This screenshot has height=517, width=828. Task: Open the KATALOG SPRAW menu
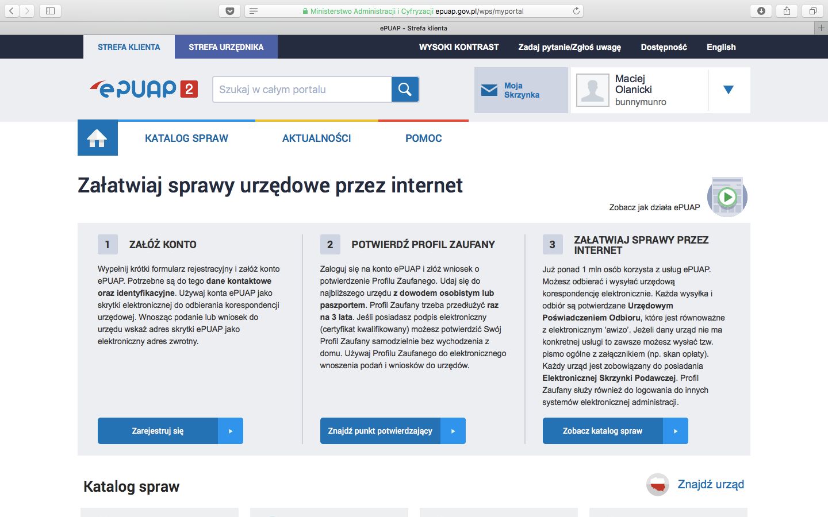(186, 138)
